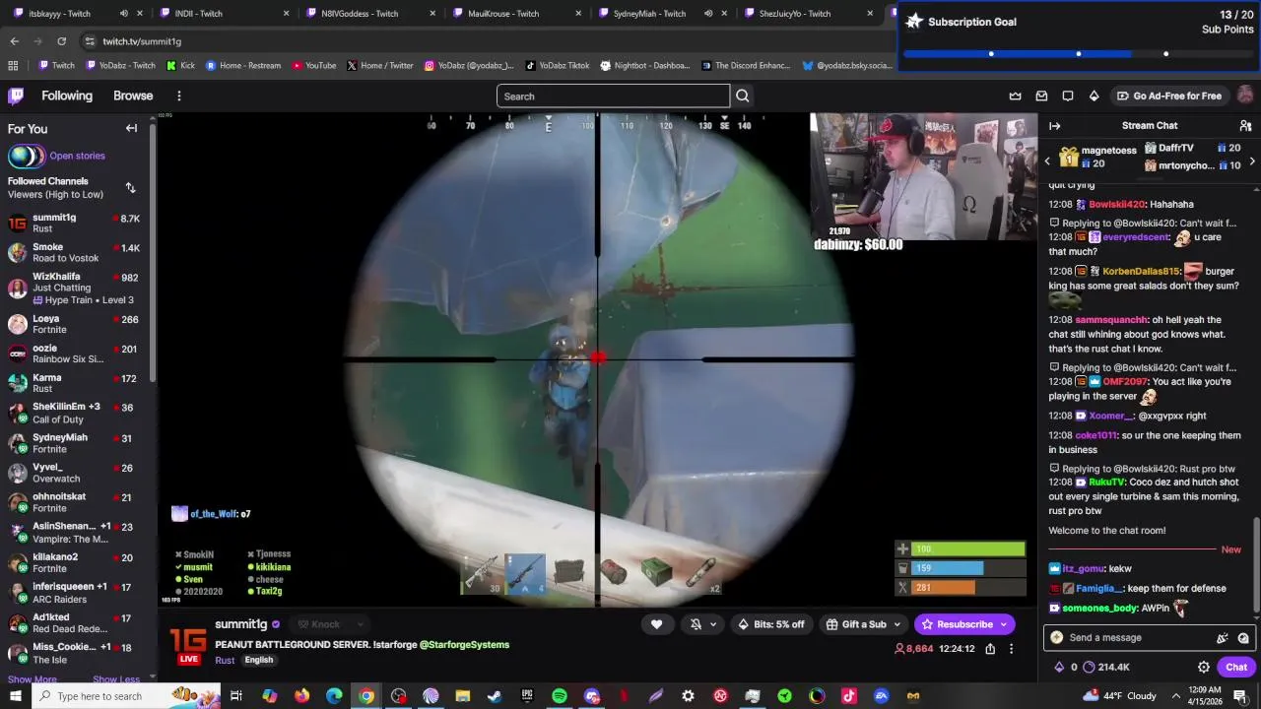The width and height of the screenshot is (1261, 709).
Task: Open Chrome in the taskbar
Action: click(365, 696)
